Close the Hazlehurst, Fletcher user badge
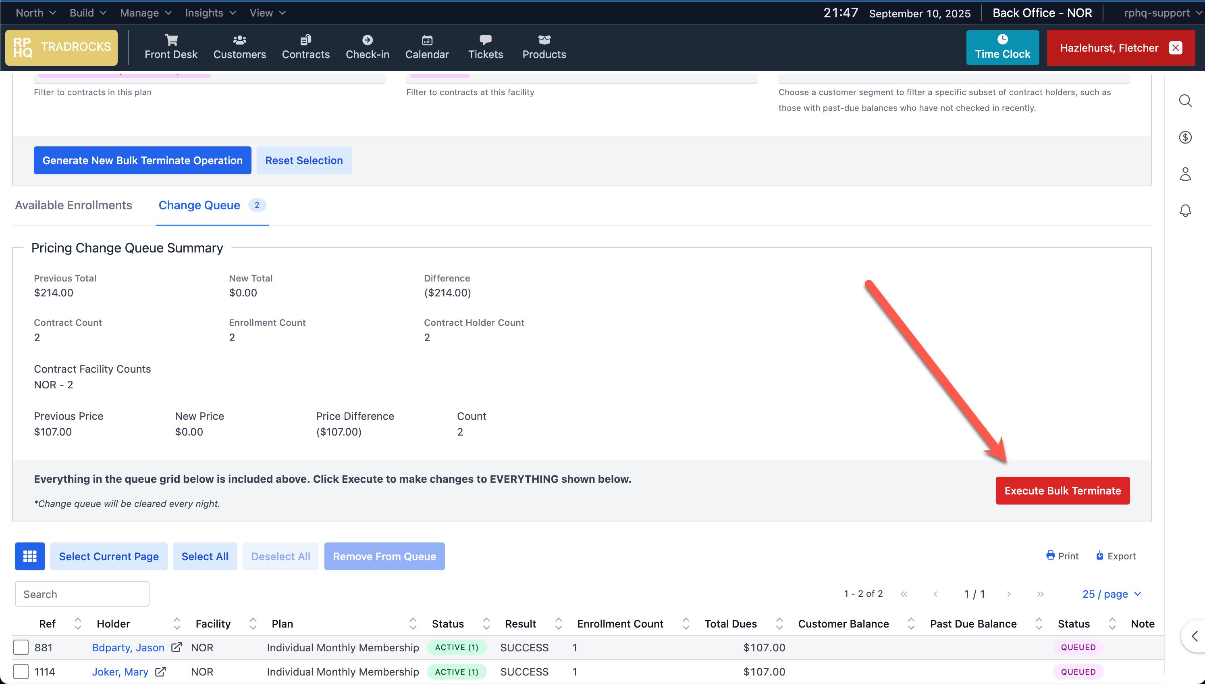 [1176, 48]
